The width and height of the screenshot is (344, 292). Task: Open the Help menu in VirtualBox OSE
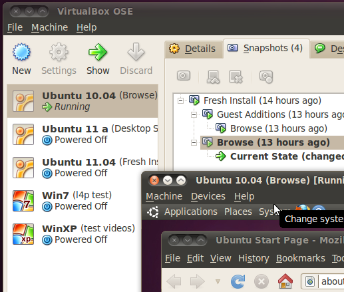[86, 27]
